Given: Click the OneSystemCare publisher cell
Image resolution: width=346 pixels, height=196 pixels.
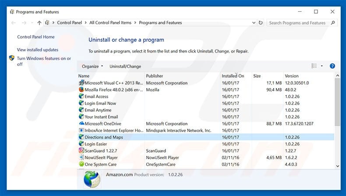Looking at the screenshot, I should point(161,164).
